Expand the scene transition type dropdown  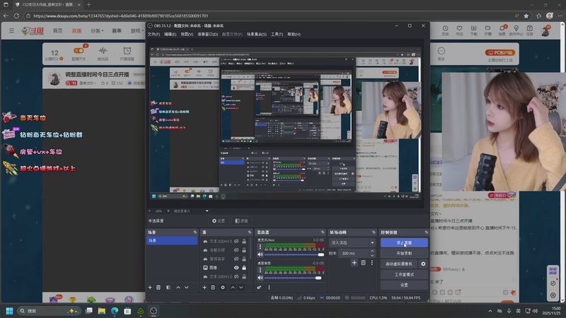[372, 242]
